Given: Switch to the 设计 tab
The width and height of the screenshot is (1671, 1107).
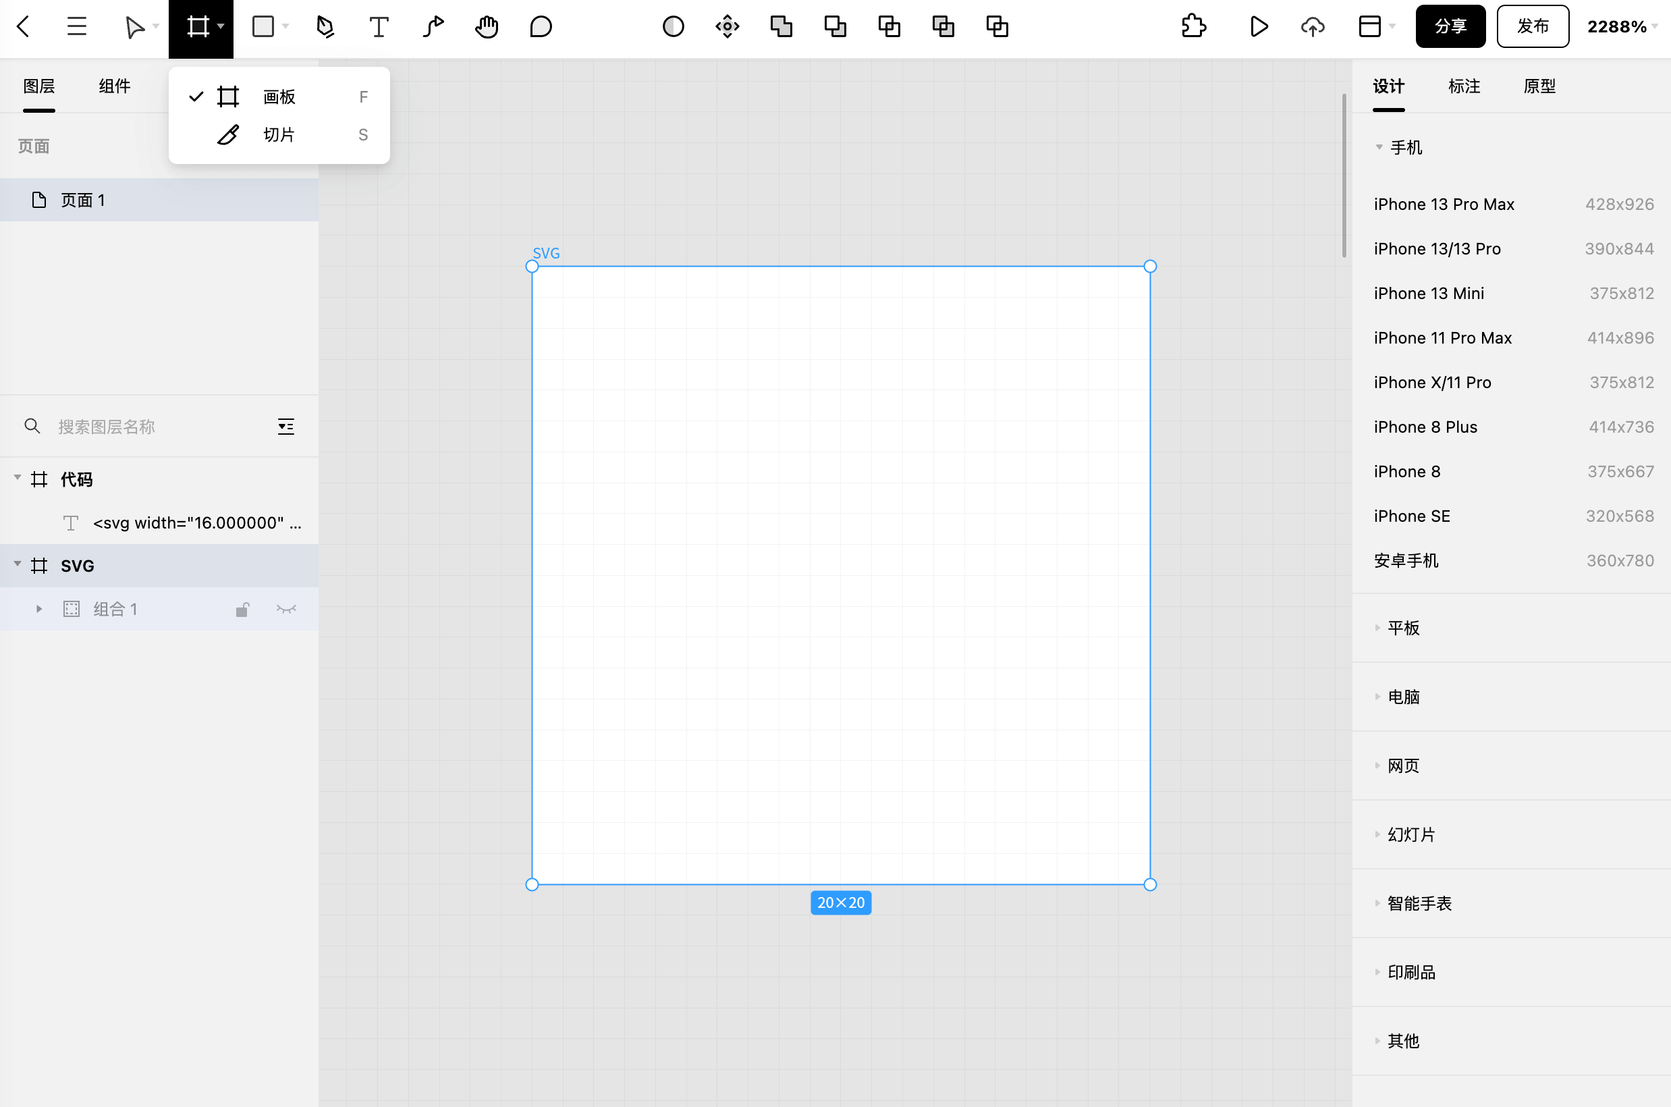Looking at the screenshot, I should (1388, 86).
